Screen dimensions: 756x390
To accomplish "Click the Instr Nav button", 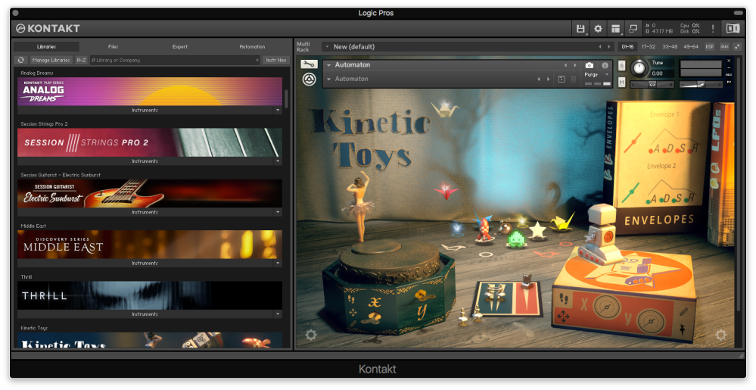I will click(276, 60).
